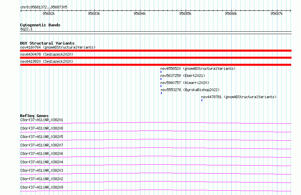Click the magenta line for NR_038202

click(156, 182)
